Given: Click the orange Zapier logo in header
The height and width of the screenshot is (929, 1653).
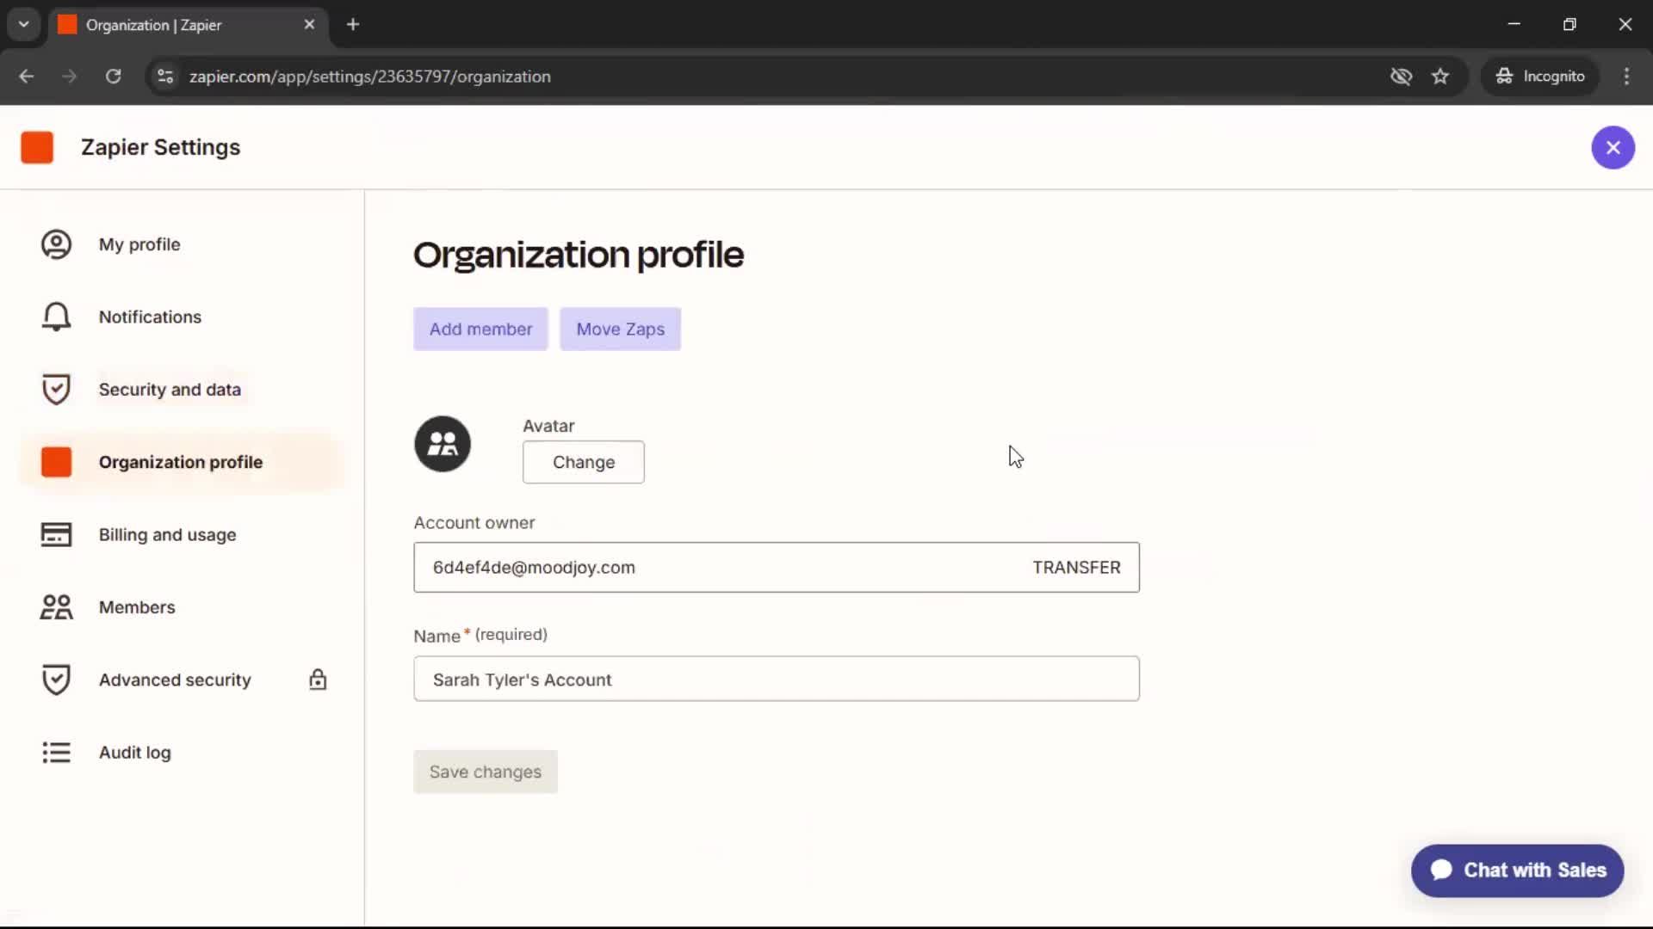Looking at the screenshot, I should (37, 147).
